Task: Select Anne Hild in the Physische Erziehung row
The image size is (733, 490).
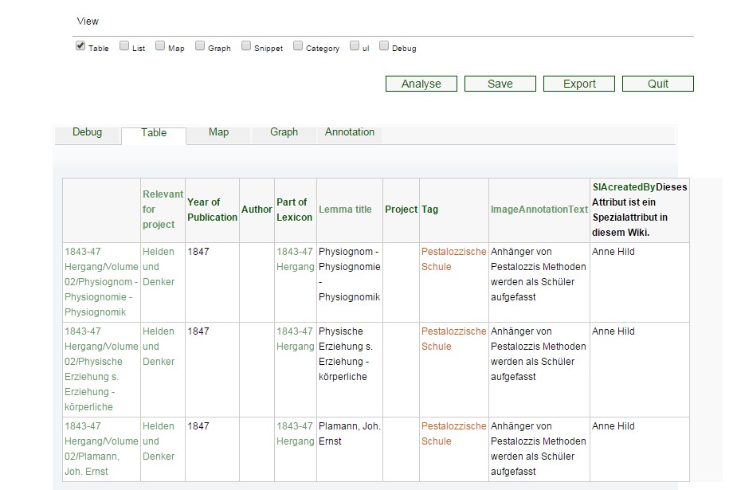Action: pos(613,331)
